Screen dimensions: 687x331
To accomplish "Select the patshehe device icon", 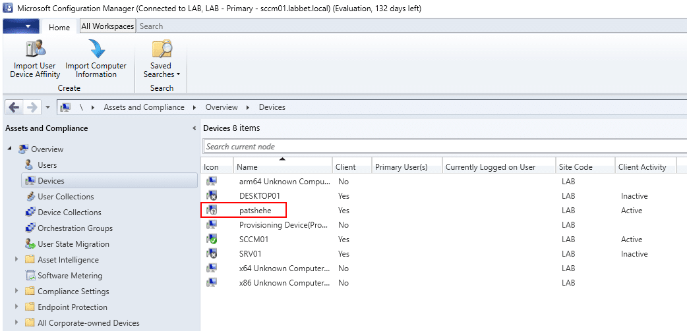I will (x=212, y=210).
